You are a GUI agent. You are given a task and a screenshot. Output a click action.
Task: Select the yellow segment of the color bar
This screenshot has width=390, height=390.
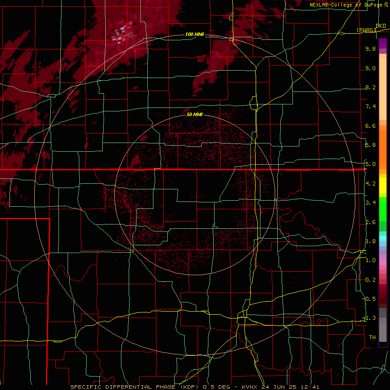click(x=383, y=185)
